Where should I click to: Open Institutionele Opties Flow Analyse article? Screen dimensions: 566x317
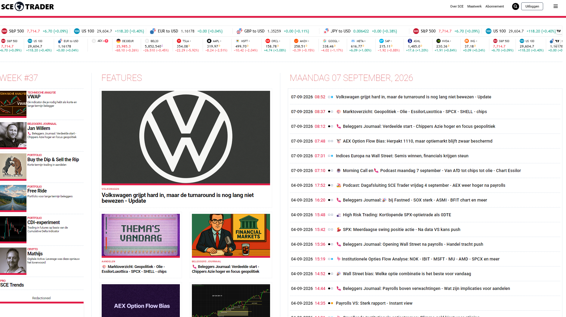coord(420,259)
